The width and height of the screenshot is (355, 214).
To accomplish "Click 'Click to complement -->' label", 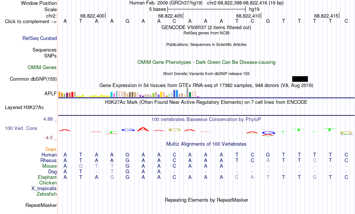I will [x=31, y=22].
